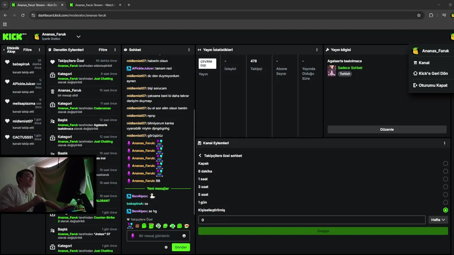Click BenAlpex username in as hg message
Viewport: 454px width, 255px height.
[x=139, y=211]
